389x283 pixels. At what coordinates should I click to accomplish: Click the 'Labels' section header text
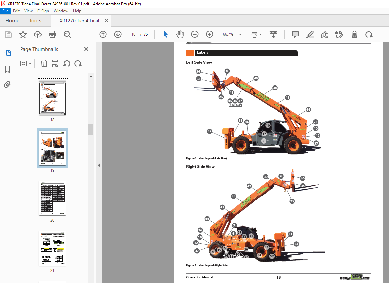click(x=202, y=52)
